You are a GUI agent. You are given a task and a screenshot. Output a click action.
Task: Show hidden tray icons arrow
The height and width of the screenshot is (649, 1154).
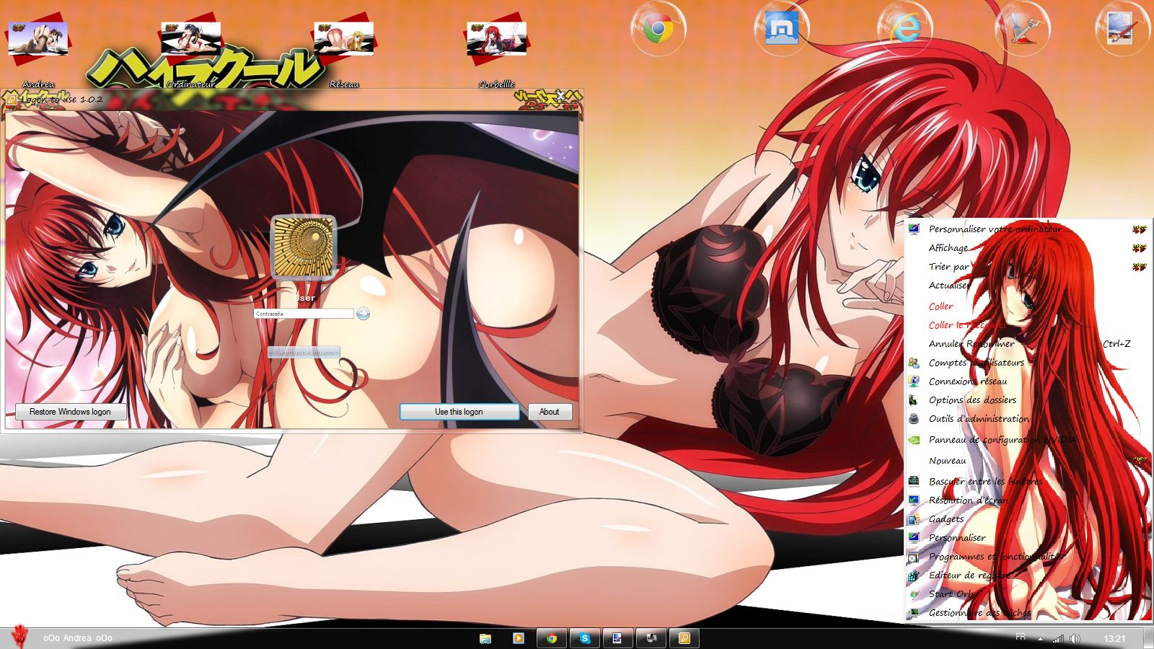(x=1040, y=638)
